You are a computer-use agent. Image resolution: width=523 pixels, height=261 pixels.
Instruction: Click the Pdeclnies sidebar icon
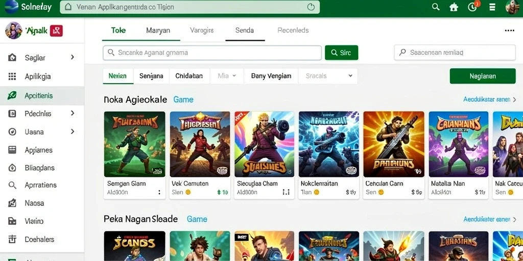[x=12, y=114]
